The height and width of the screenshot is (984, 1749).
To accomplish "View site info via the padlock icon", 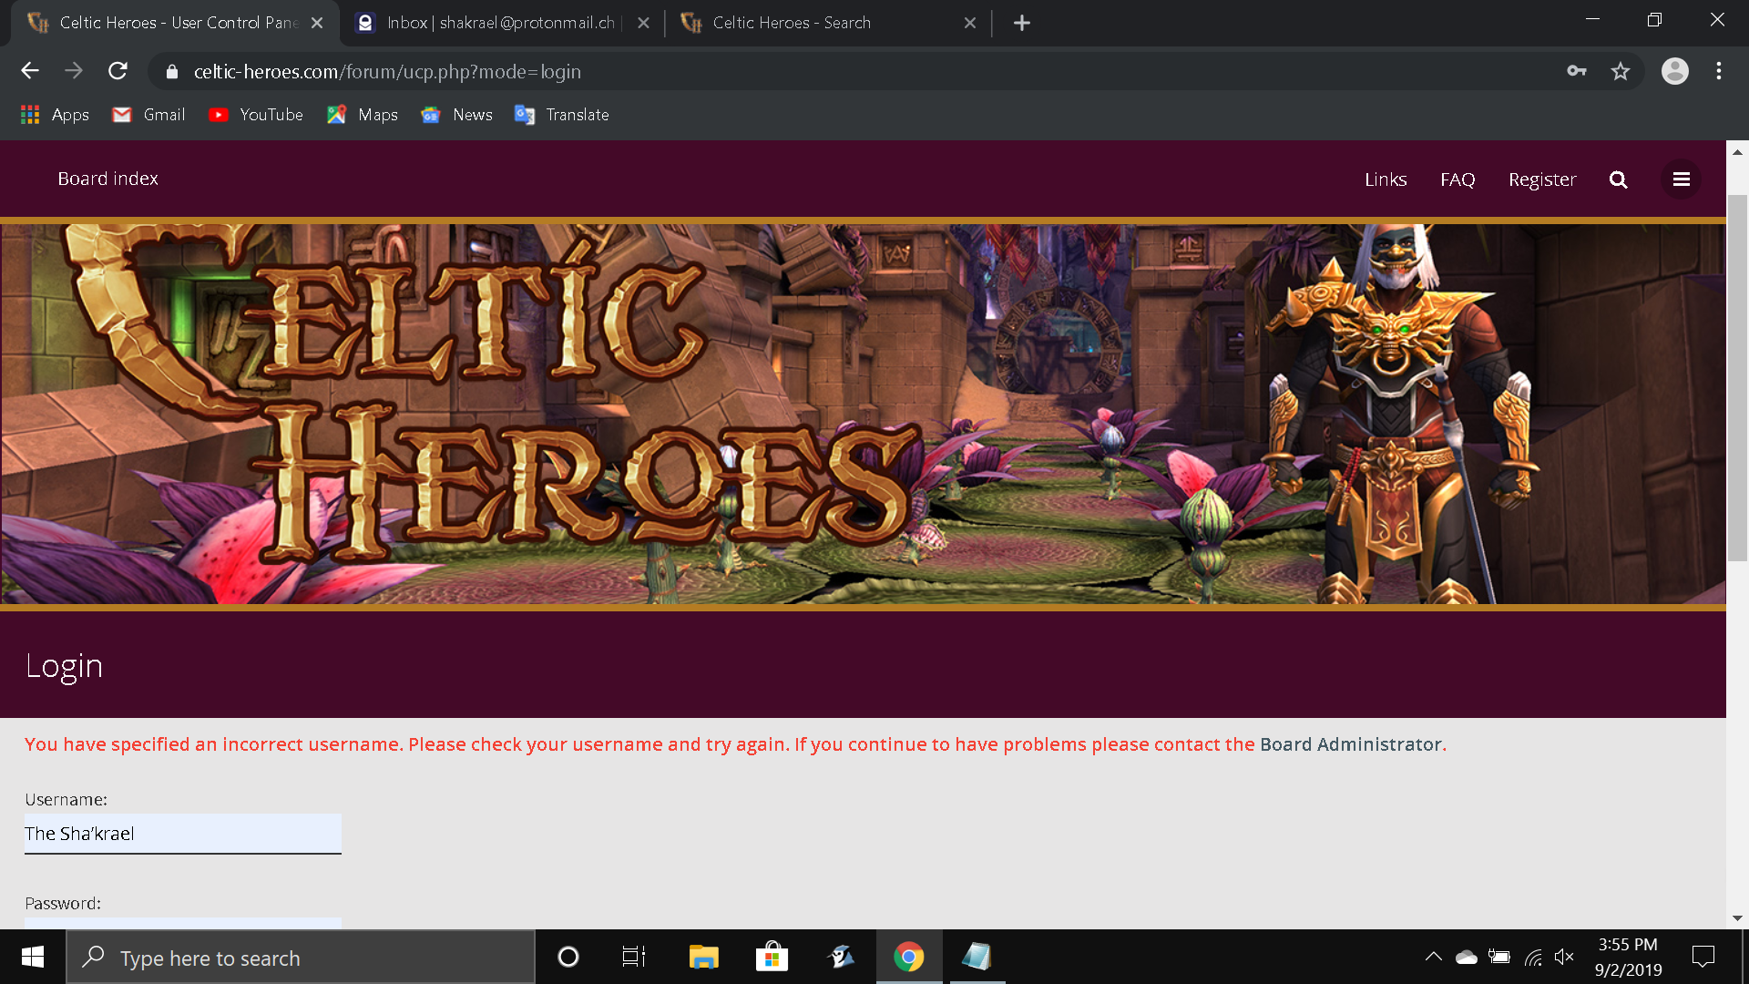I will [x=171, y=72].
